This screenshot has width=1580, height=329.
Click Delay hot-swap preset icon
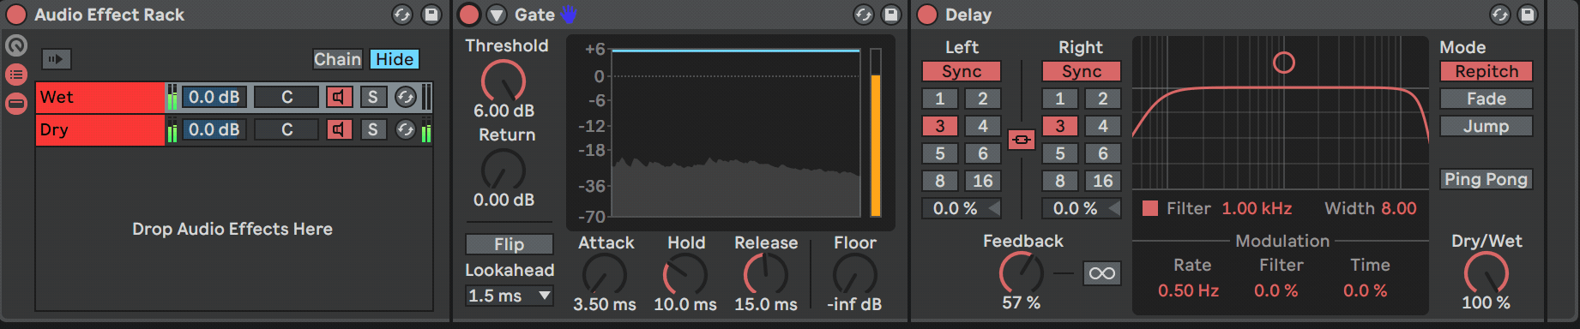click(1500, 15)
